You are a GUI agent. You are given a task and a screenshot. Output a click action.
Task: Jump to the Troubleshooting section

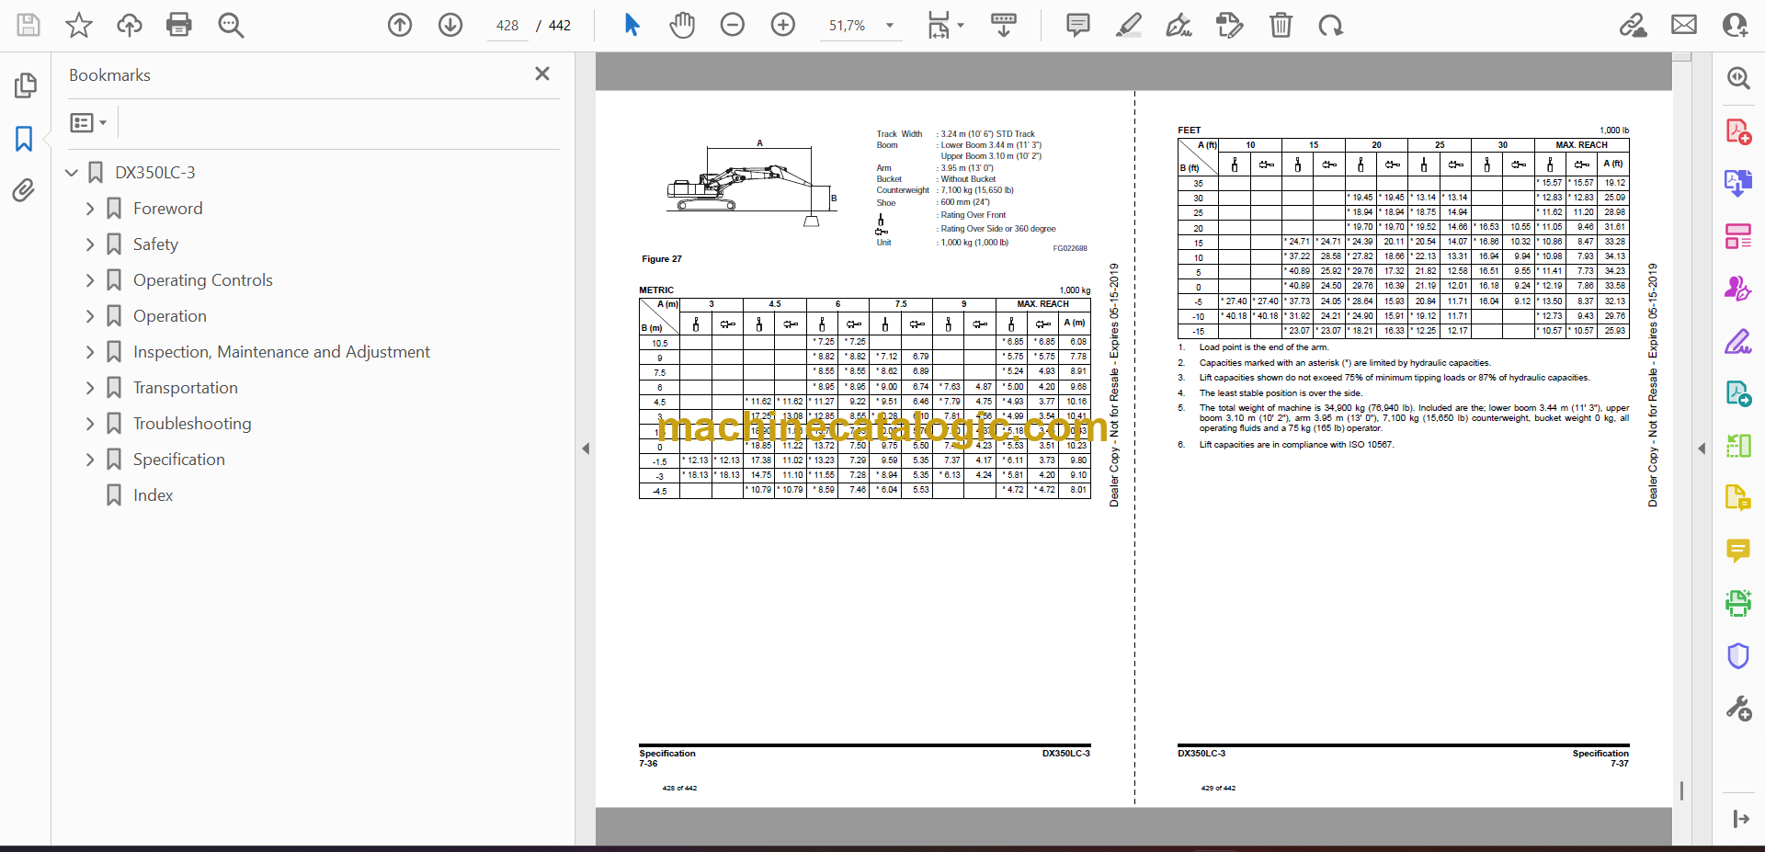pyautogui.click(x=192, y=424)
